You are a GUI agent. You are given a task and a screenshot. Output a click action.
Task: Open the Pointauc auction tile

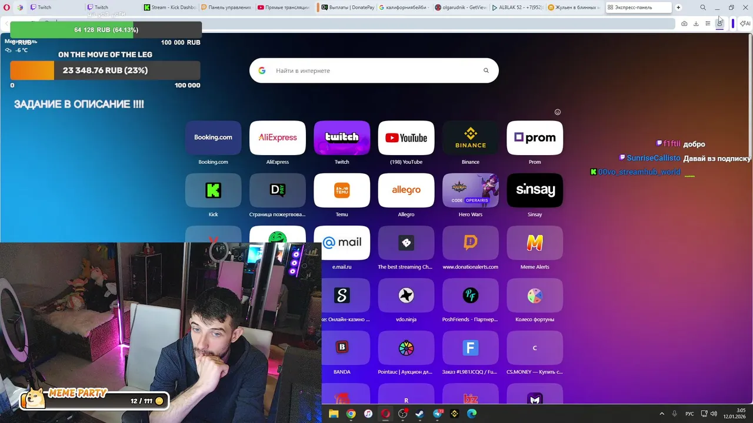(x=406, y=347)
